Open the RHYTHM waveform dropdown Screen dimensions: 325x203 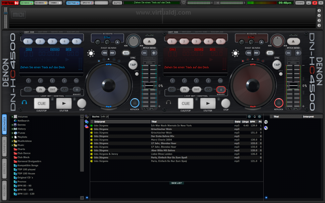tap(73, 3)
